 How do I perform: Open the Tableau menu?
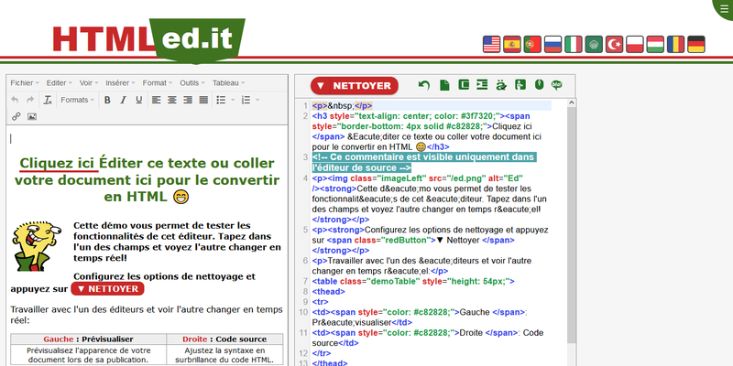pyautogui.click(x=228, y=82)
